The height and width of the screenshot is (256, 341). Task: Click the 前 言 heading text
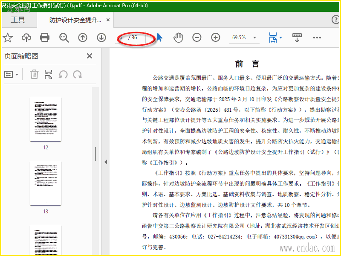[x=247, y=64]
